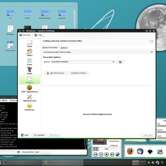This screenshot has width=166, height=166.
Task: Open the plasmathemes folder
Action: [x=45, y=15]
